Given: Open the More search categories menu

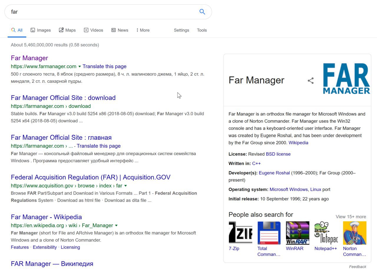Looking at the screenshot, I should pos(143,30).
